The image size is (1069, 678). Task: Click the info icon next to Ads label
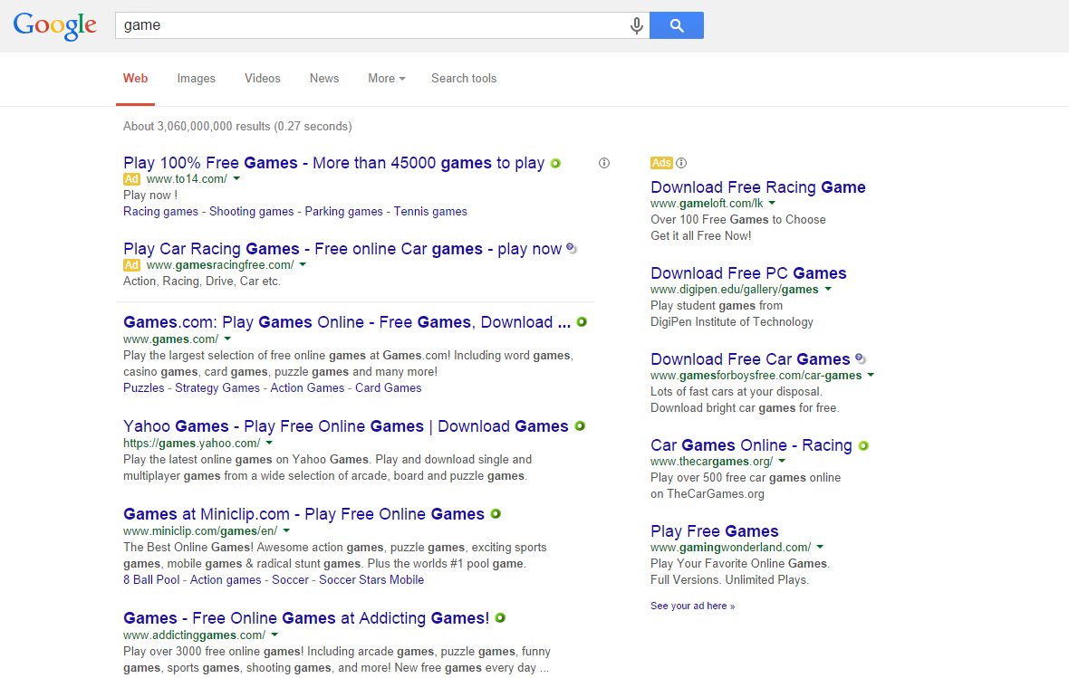681,163
